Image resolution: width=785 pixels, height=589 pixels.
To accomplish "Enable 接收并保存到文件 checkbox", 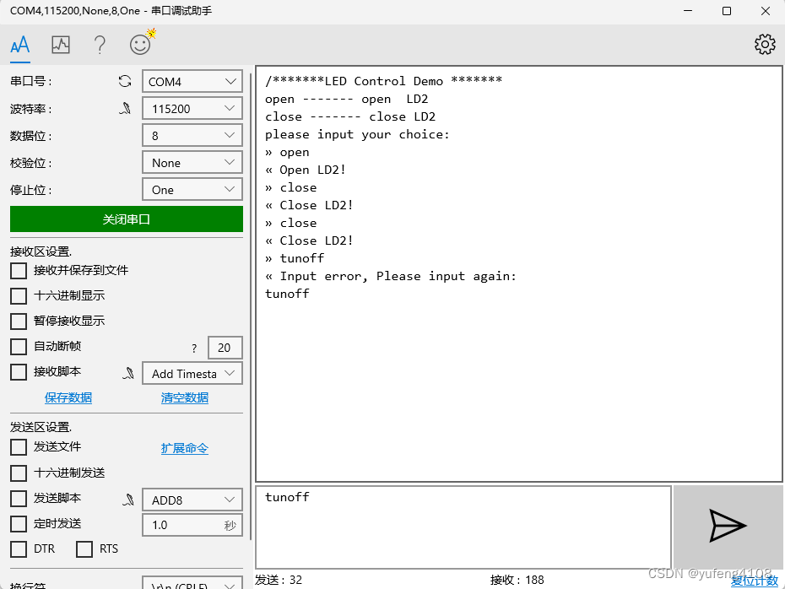I will [19, 270].
